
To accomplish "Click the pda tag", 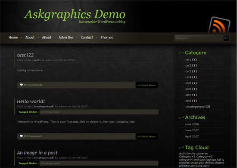I will click(201, 162).
